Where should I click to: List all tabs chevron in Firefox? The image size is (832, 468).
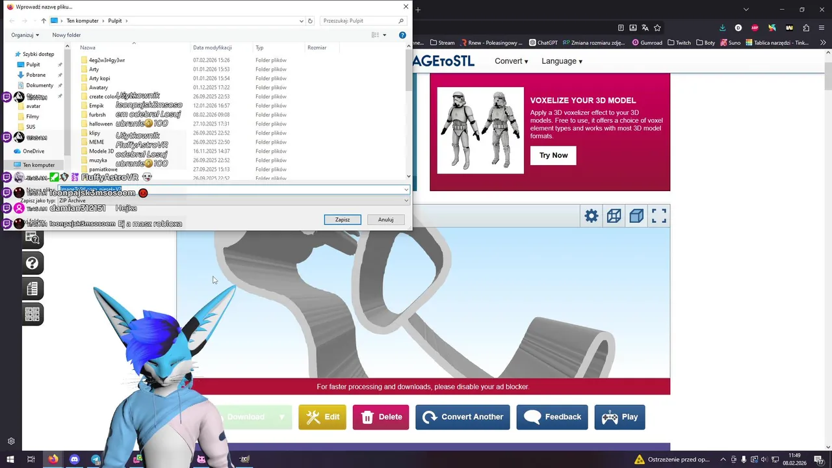746,9
